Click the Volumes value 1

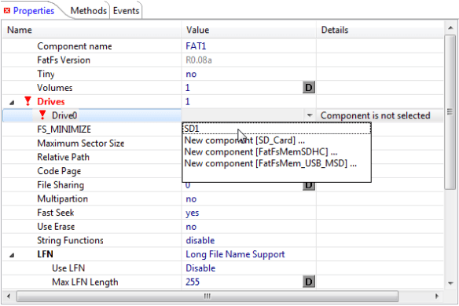[188, 88]
